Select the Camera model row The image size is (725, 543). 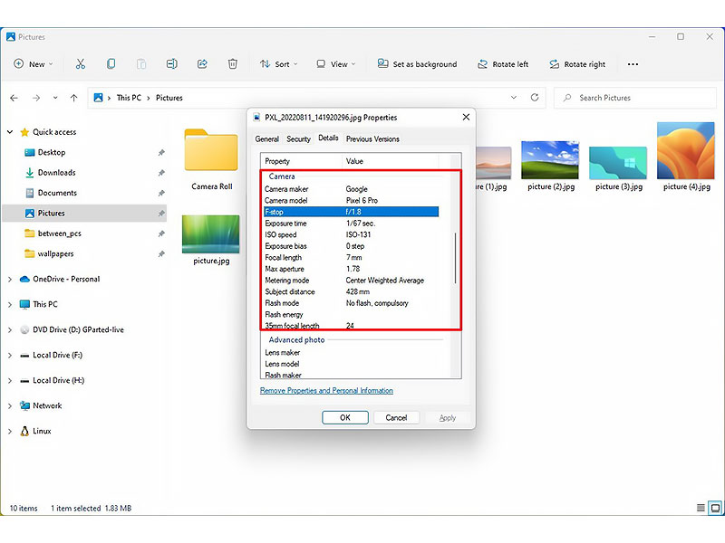(351, 200)
